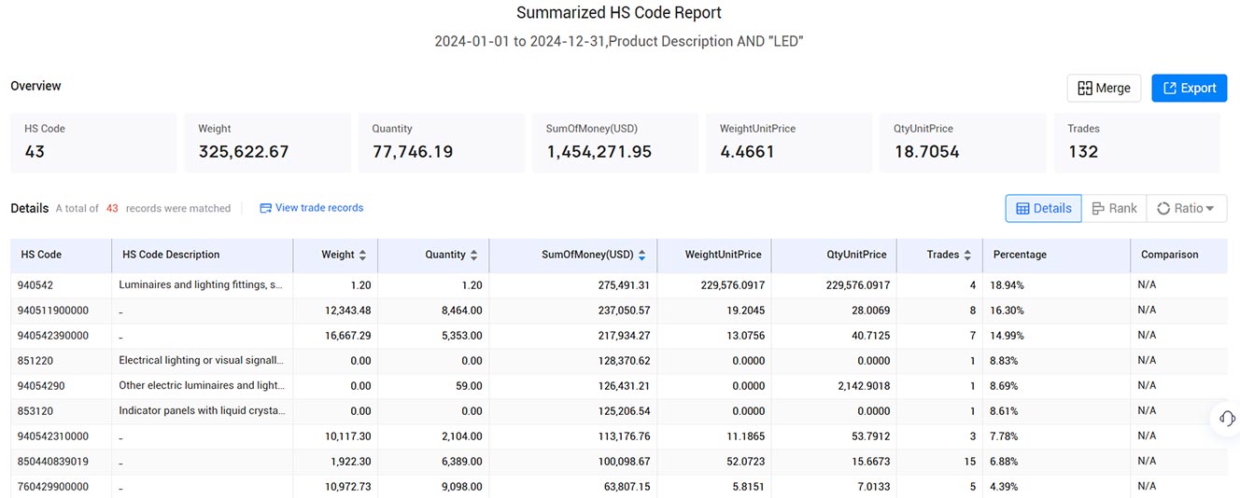Select HS code 760429900000 cell
The height and width of the screenshot is (498, 1240).
[x=53, y=486]
